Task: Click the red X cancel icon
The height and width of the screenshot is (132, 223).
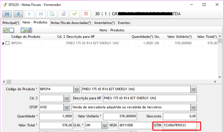Action: click(x=86, y=14)
